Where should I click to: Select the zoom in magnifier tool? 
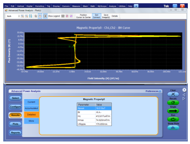pyautogui.click(x=23, y=16)
